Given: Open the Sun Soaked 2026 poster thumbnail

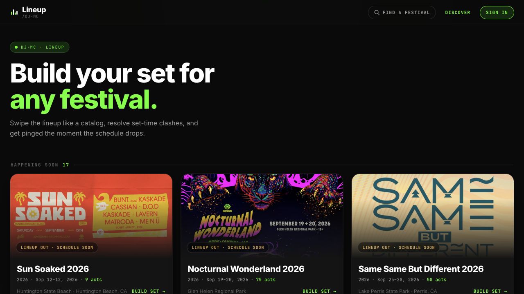Looking at the screenshot, I should click(x=91, y=216).
